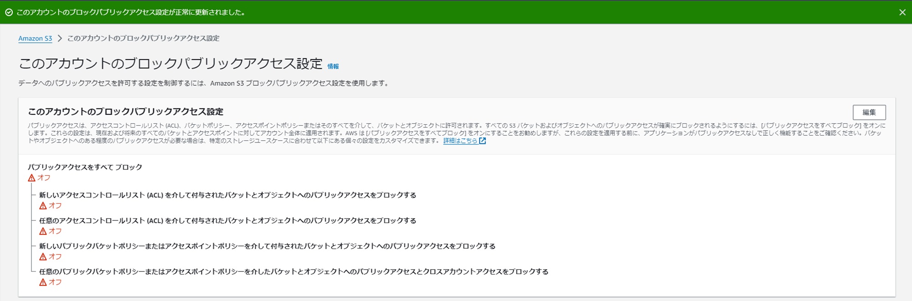Select the heading パブリックアクセスをすべて ブロック
The height and width of the screenshot is (301, 912).
pos(85,167)
